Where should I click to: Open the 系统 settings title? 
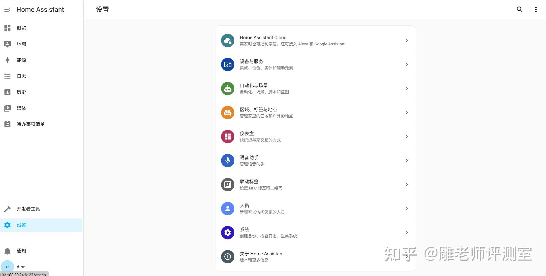(245, 229)
